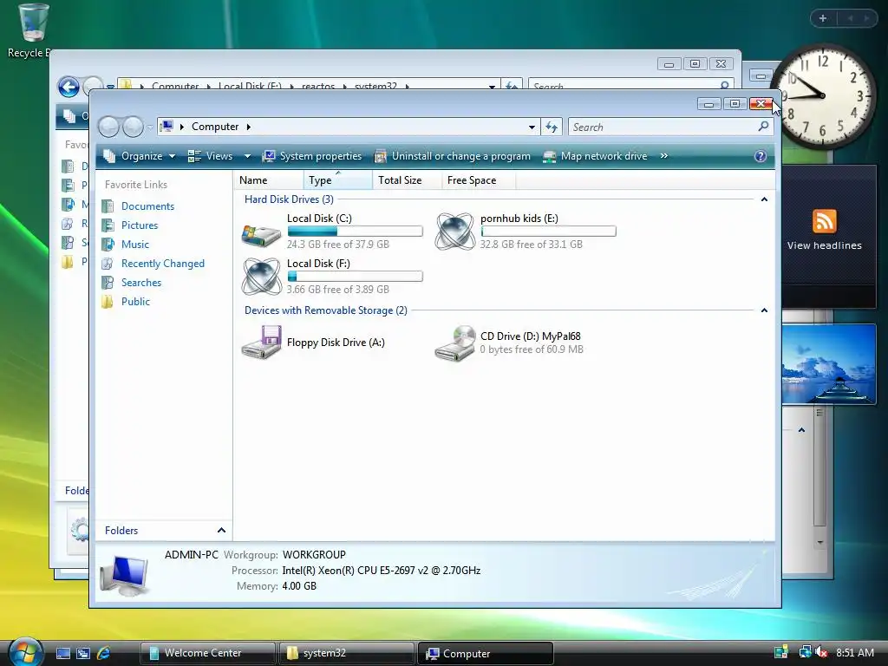Open the Organize menu
The width and height of the screenshot is (888, 666).
(x=140, y=156)
